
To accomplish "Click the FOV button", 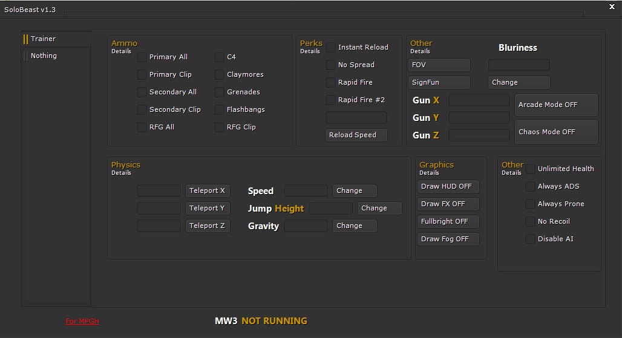I will click(439, 65).
